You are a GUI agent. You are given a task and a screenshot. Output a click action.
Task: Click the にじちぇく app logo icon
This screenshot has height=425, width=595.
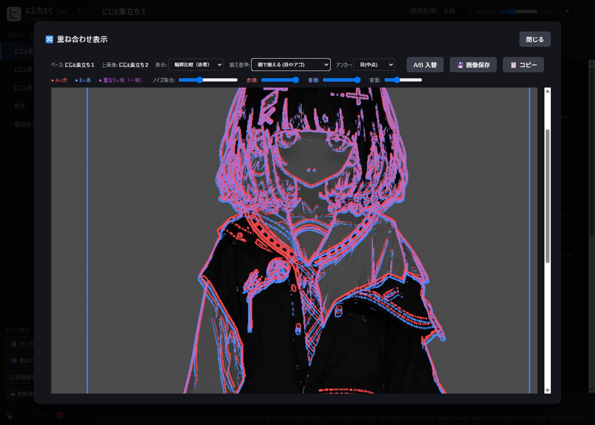pyautogui.click(x=14, y=14)
